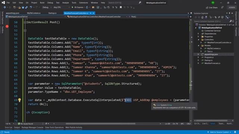Click the Live Share button
This screenshot has height=134, width=239.
(212, 7)
